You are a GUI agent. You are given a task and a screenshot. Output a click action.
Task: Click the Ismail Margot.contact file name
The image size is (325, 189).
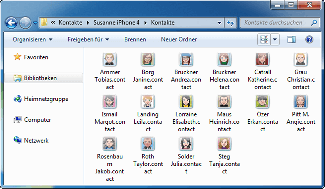pos(110,122)
